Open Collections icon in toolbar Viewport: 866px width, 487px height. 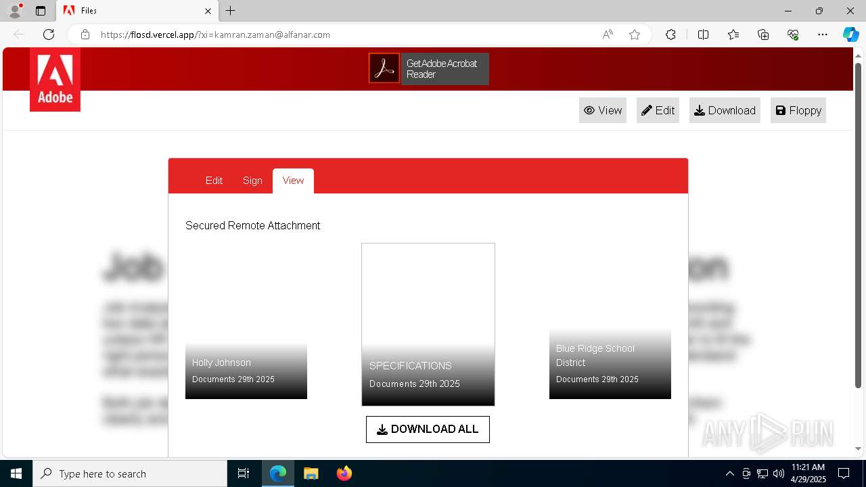(763, 34)
